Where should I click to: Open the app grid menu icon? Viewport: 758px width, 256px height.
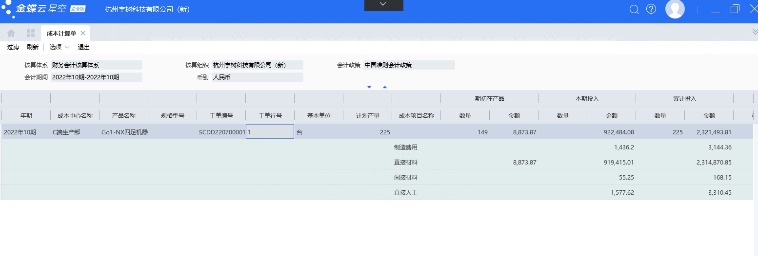31,33
